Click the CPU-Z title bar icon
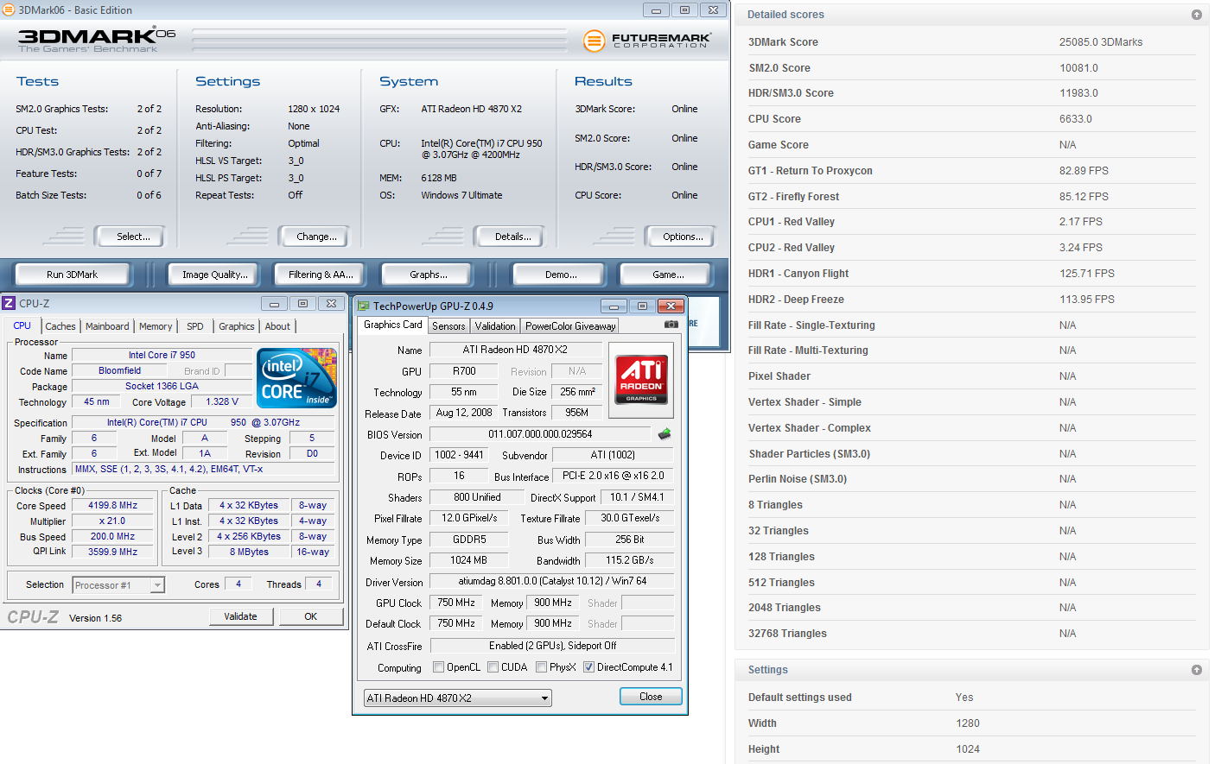The height and width of the screenshot is (764, 1221). point(9,303)
